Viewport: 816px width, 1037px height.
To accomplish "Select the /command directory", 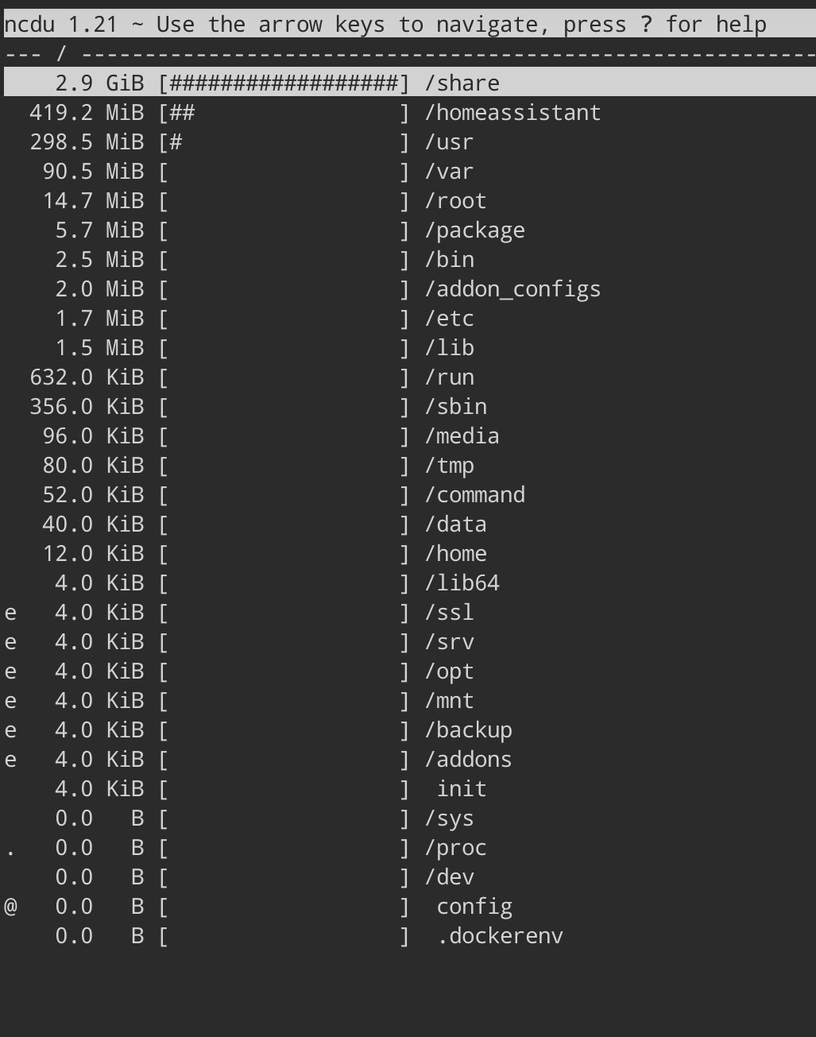I will (x=474, y=495).
